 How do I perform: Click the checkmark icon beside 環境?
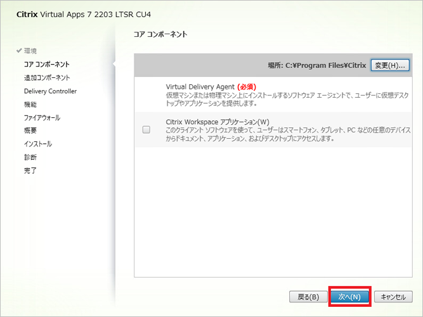coord(19,51)
